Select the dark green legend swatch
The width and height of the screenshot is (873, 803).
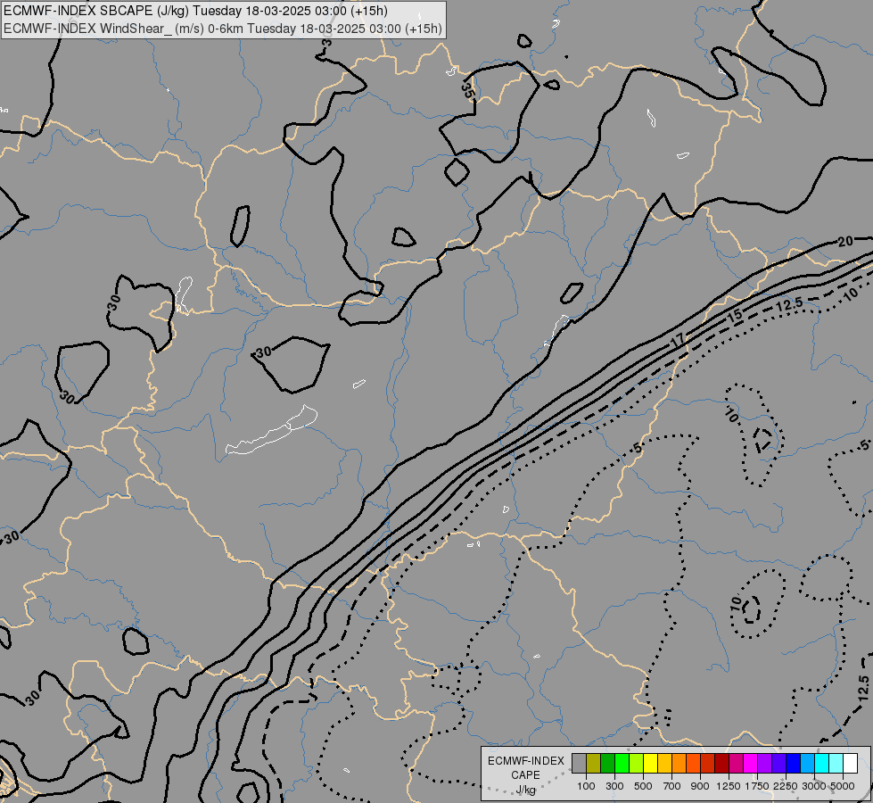(607, 763)
